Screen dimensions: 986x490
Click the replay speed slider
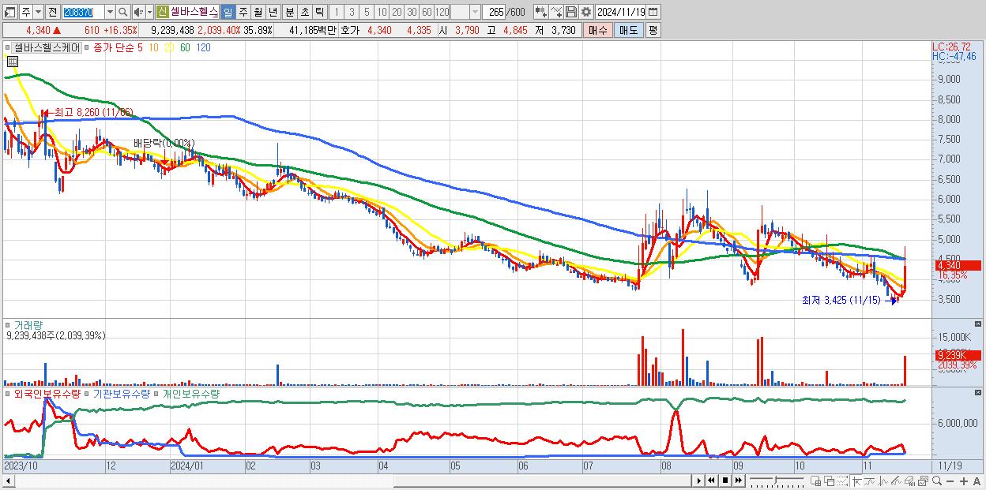[x=777, y=481]
